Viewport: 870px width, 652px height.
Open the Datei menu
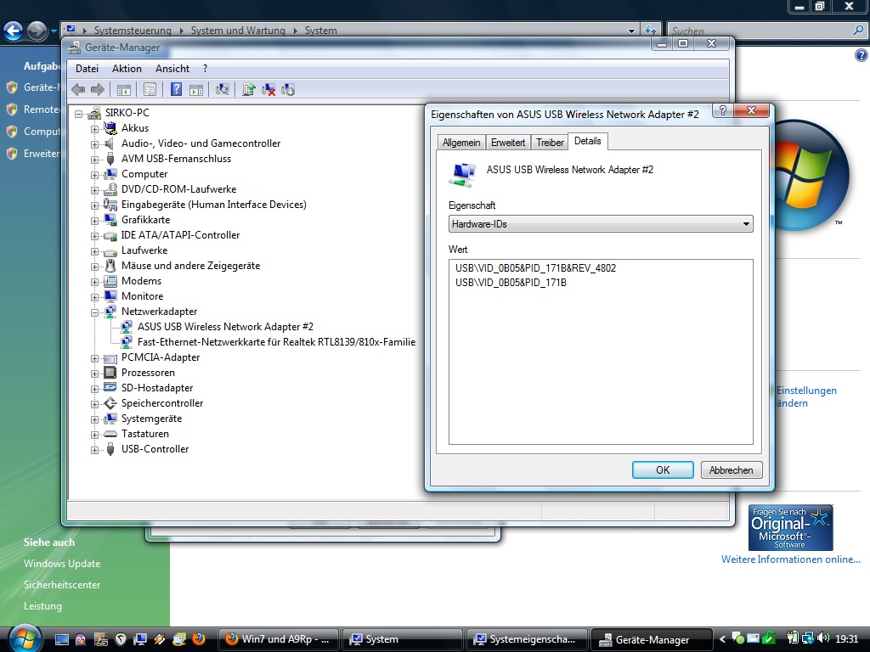[x=88, y=68]
